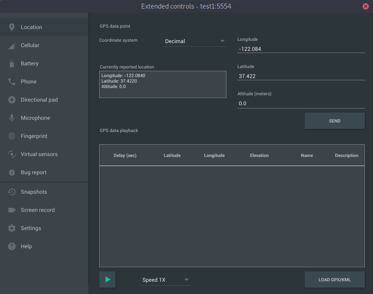Screen dimensions: 373x294
Task: Open the Coordinate system Decimal dropdown
Action: [x=194, y=41]
